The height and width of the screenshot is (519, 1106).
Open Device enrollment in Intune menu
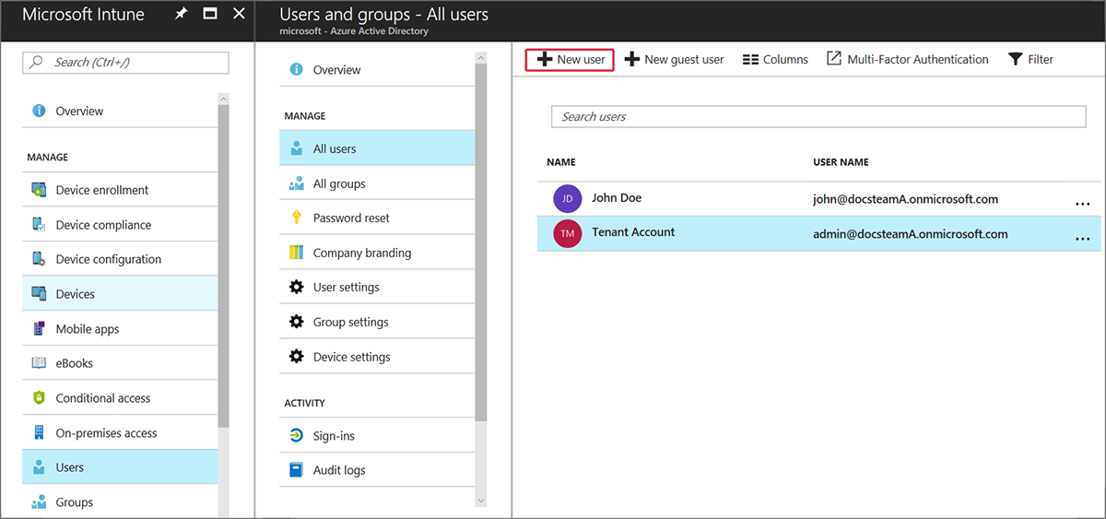(x=120, y=190)
